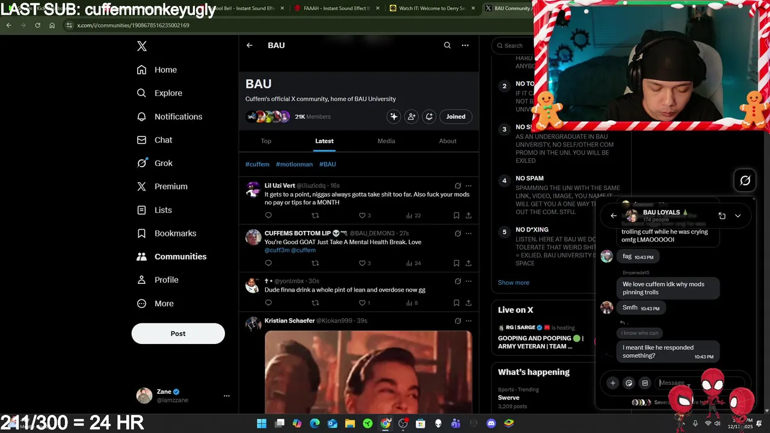Click the sparkle icon beside member avatars
The height and width of the screenshot is (433, 770).
(394, 117)
